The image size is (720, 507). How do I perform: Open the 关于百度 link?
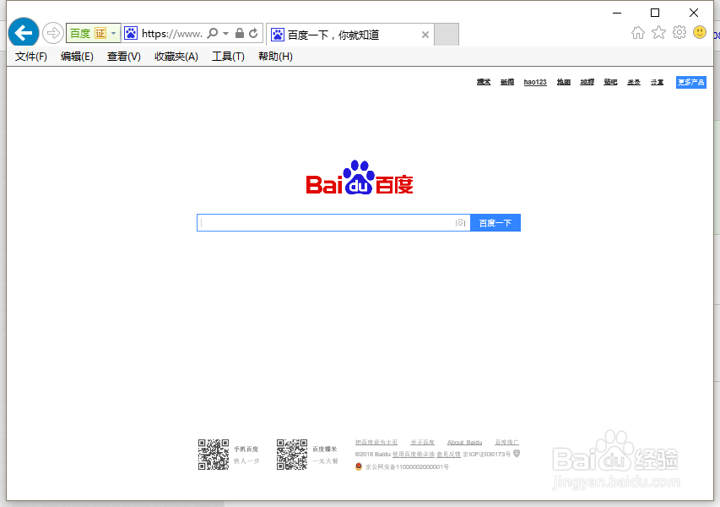click(422, 442)
